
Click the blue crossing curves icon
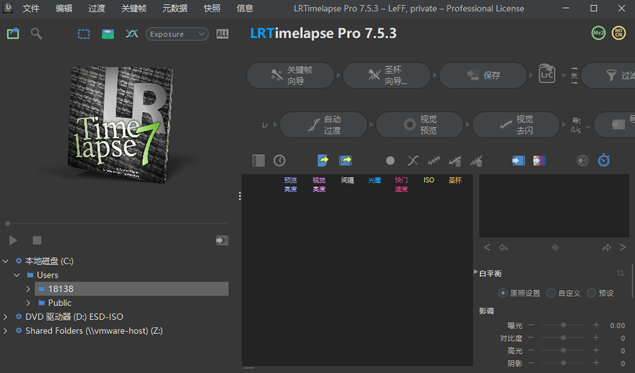[x=132, y=34]
